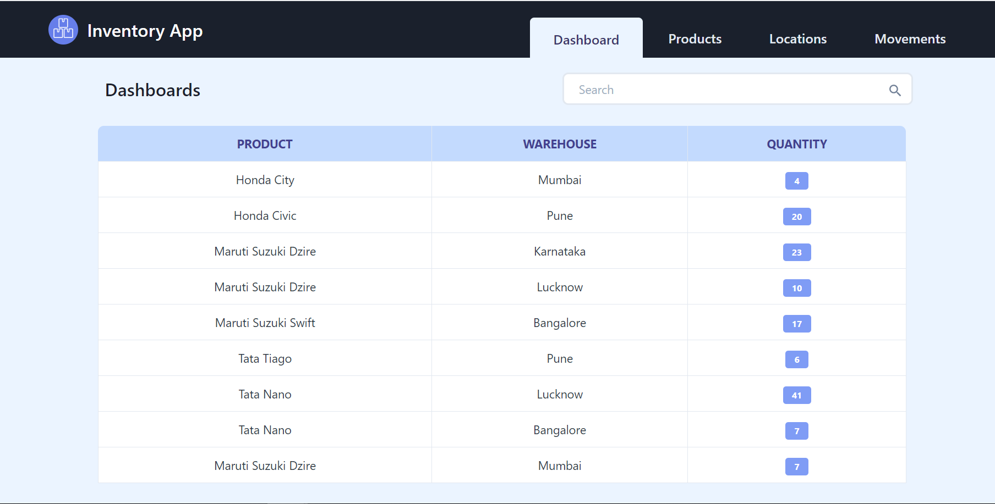
Task: Click the quantity badge showing 23
Action: pos(796,252)
